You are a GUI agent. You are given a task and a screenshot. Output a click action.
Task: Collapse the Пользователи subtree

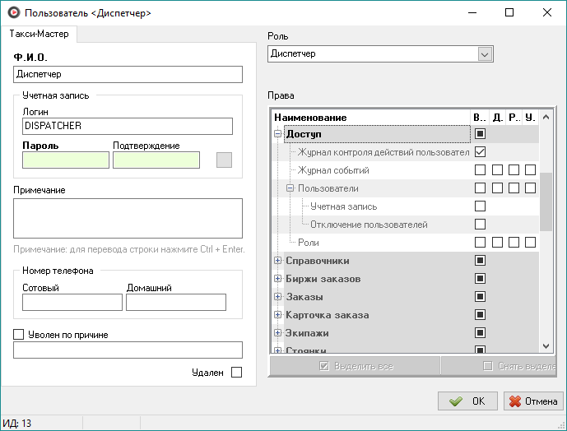[290, 188]
